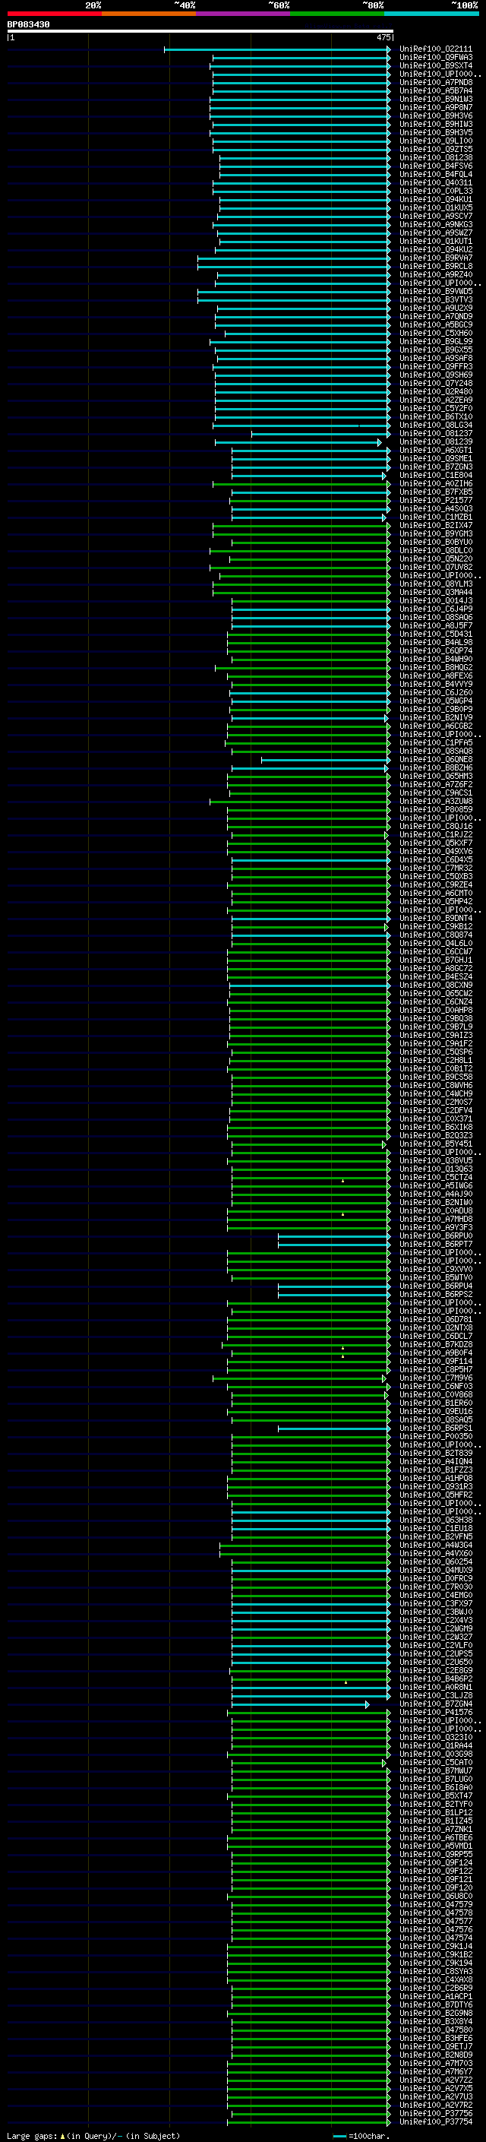Click the 475 query length number
Viewport: 486px width, 2142px height.
383,37
